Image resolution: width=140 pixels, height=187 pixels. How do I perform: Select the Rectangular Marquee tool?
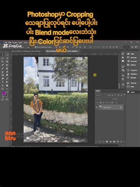7,55
